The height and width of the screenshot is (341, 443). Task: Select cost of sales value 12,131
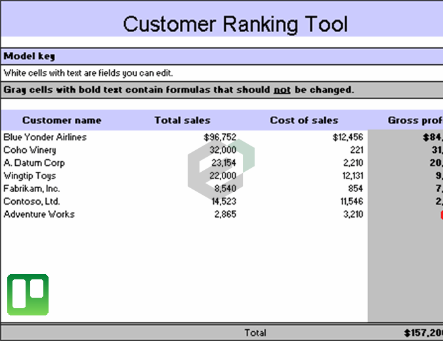pyautogui.click(x=352, y=176)
